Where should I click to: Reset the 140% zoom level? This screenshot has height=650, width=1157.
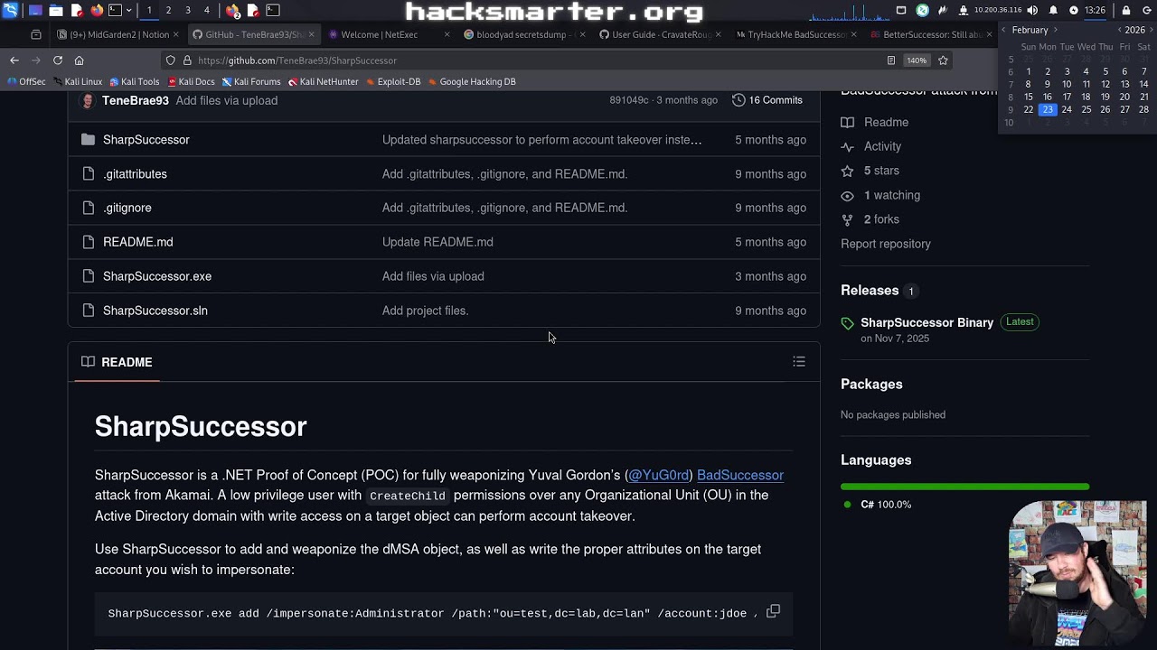click(x=917, y=60)
